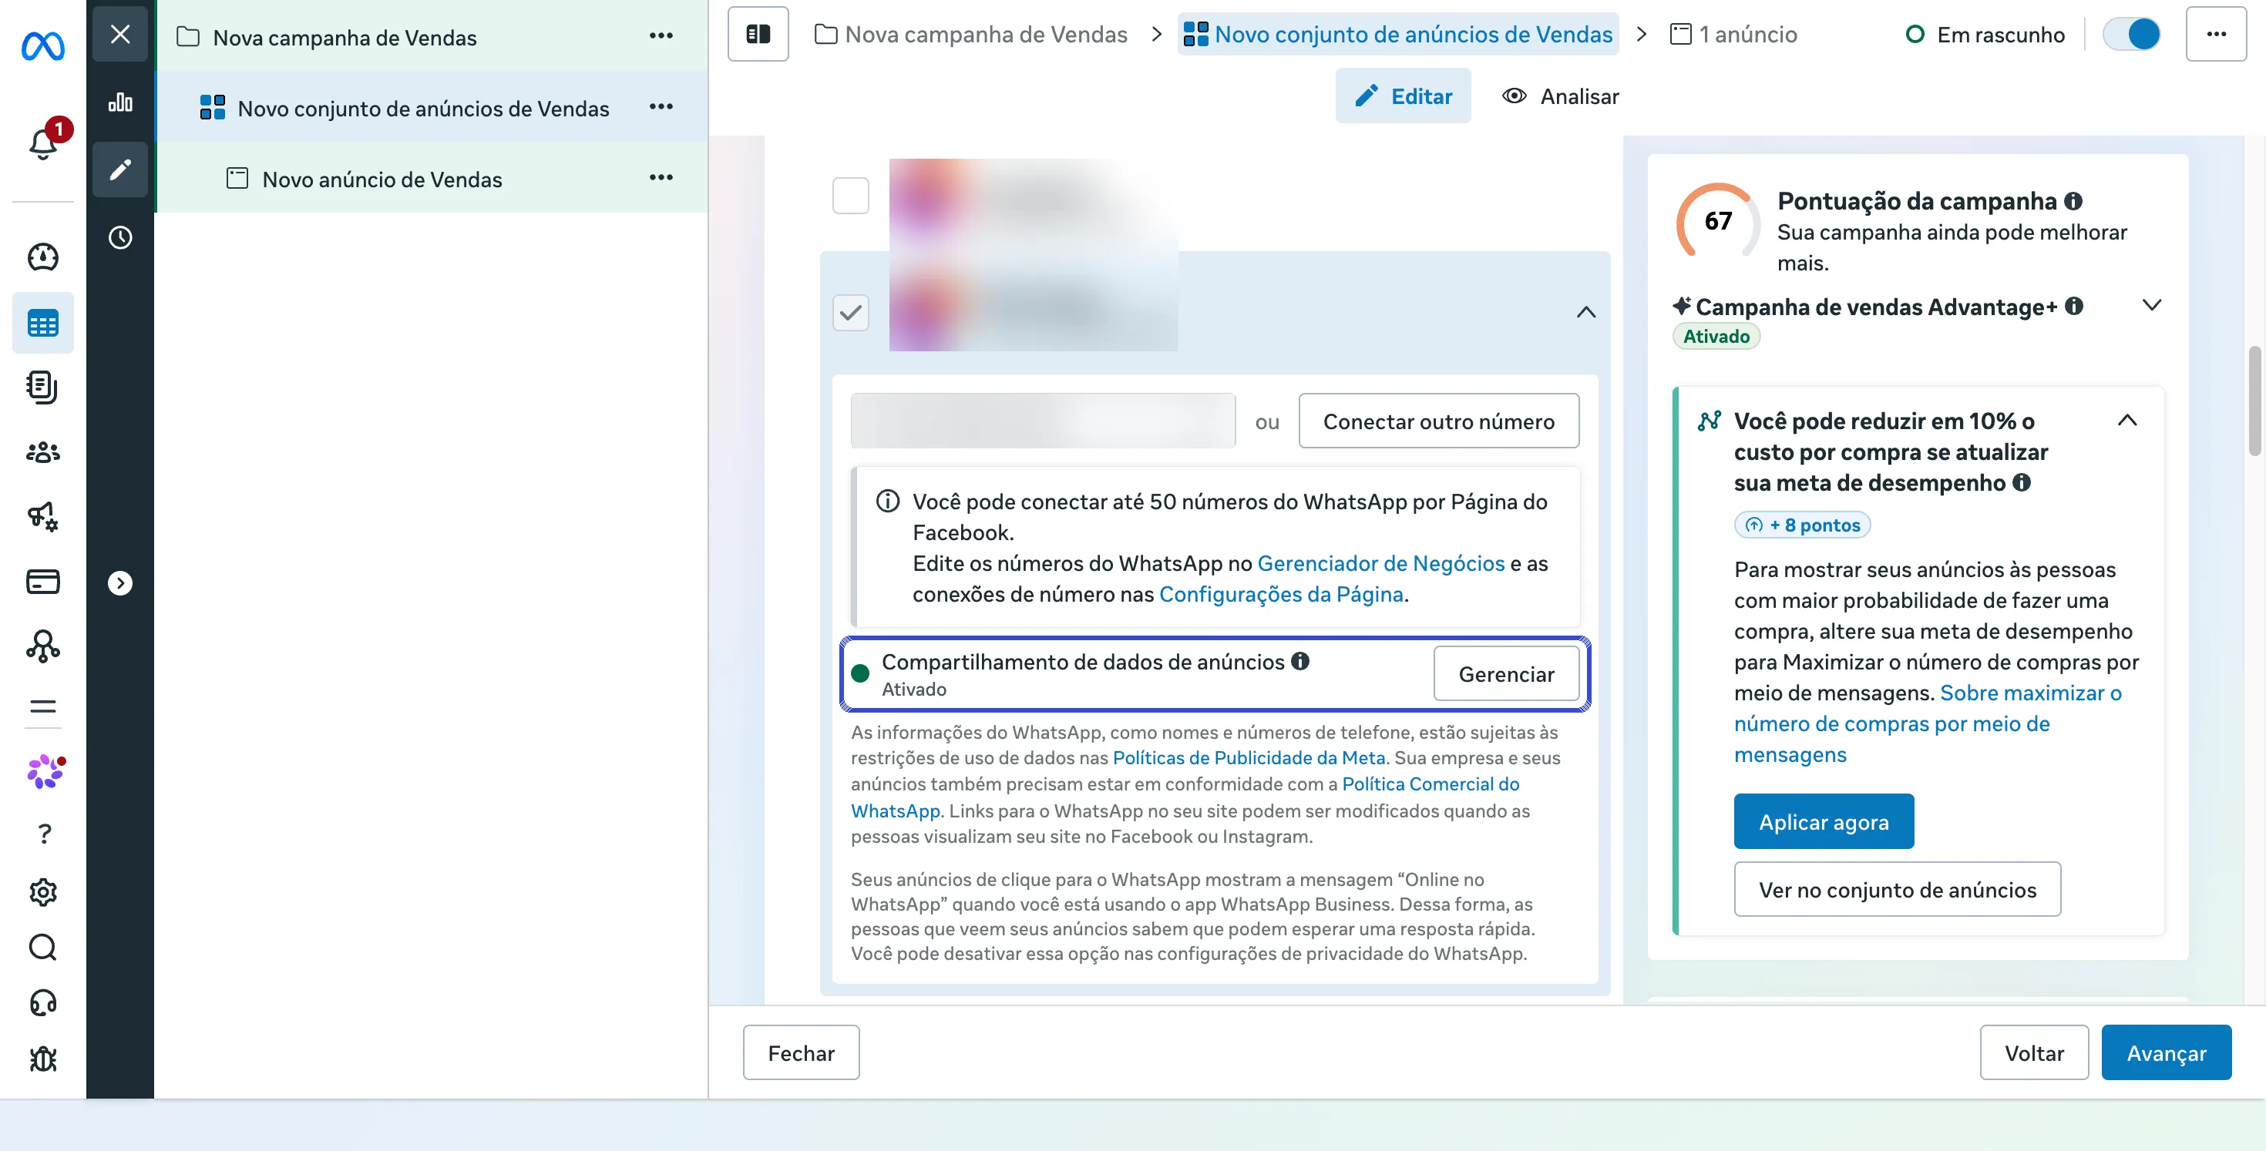Click info icon beside Pontuação da campanha

(2073, 201)
